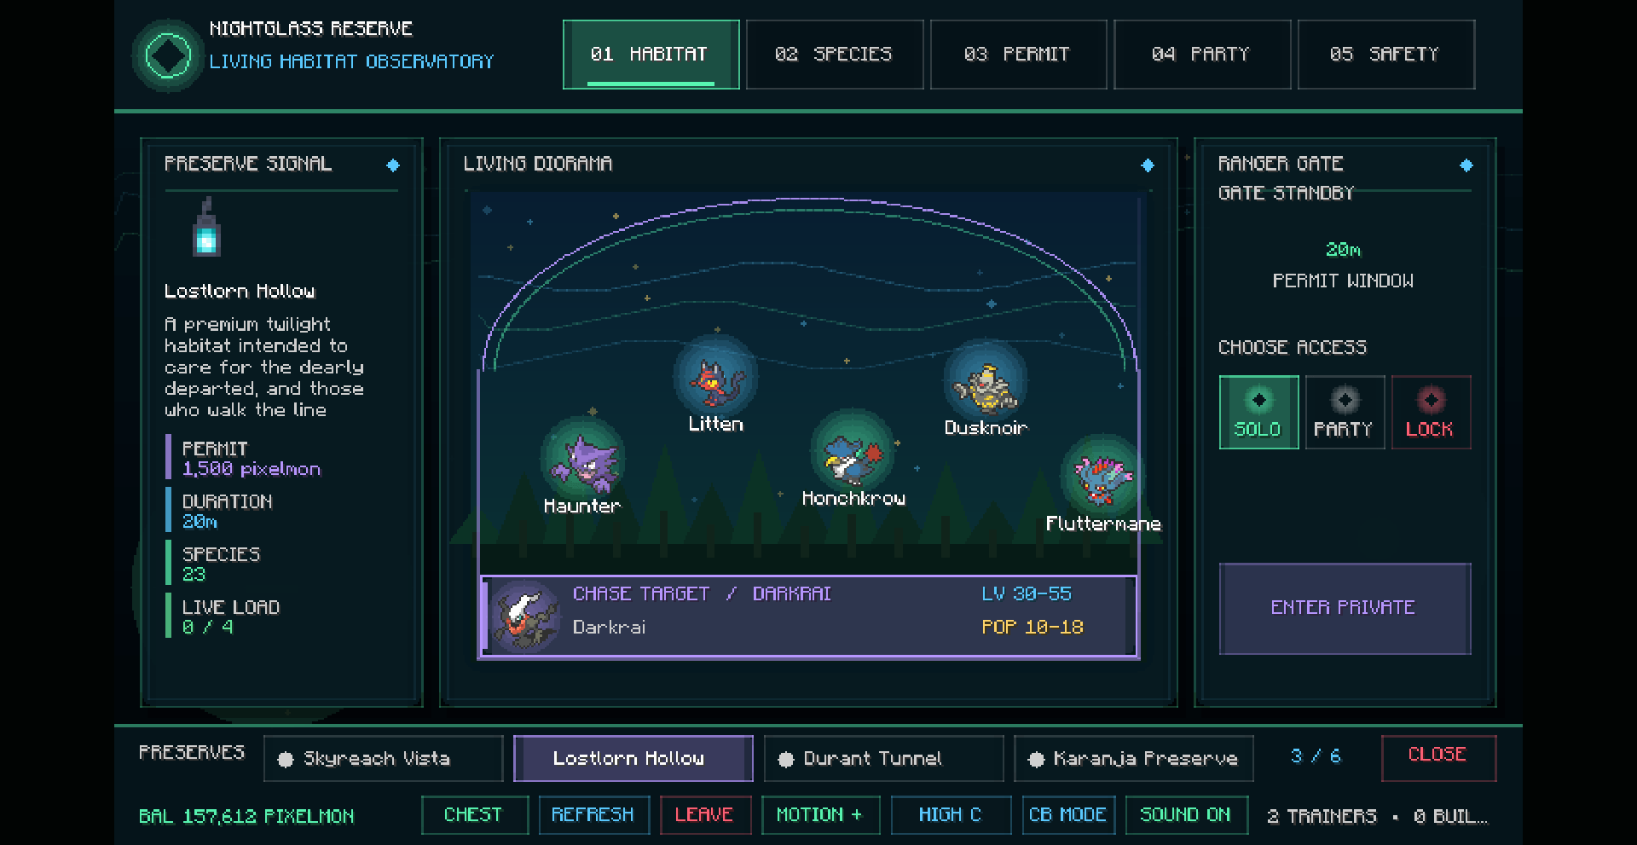This screenshot has width=1637, height=845.
Task: Select the Haunter sprite in the habitat
Action: pyautogui.click(x=583, y=460)
